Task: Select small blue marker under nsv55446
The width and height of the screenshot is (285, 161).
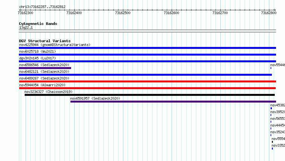Action: (x=271, y=68)
